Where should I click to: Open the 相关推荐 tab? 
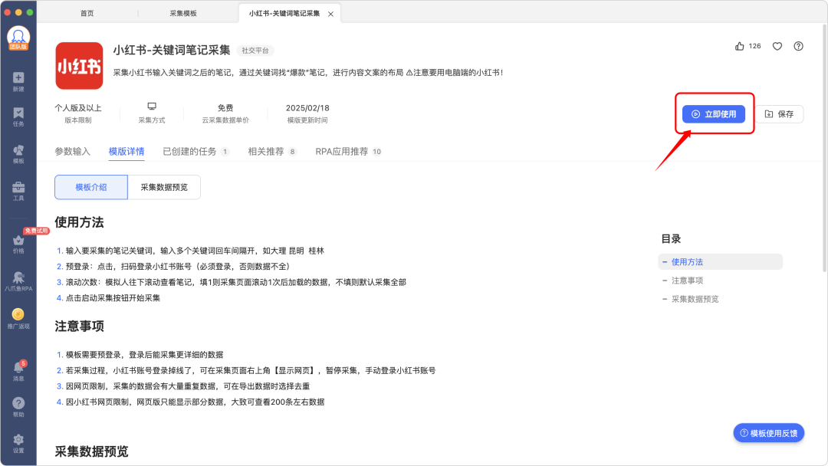tap(272, 152)
